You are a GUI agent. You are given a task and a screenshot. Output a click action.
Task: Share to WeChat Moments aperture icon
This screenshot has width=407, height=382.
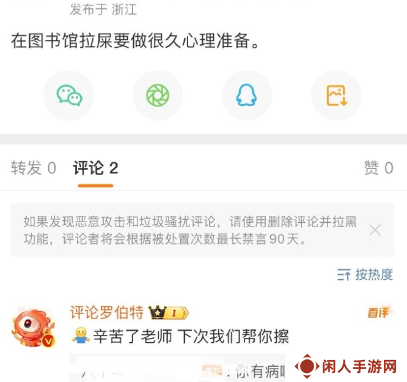pyautogui.click(x=158, y=95)
